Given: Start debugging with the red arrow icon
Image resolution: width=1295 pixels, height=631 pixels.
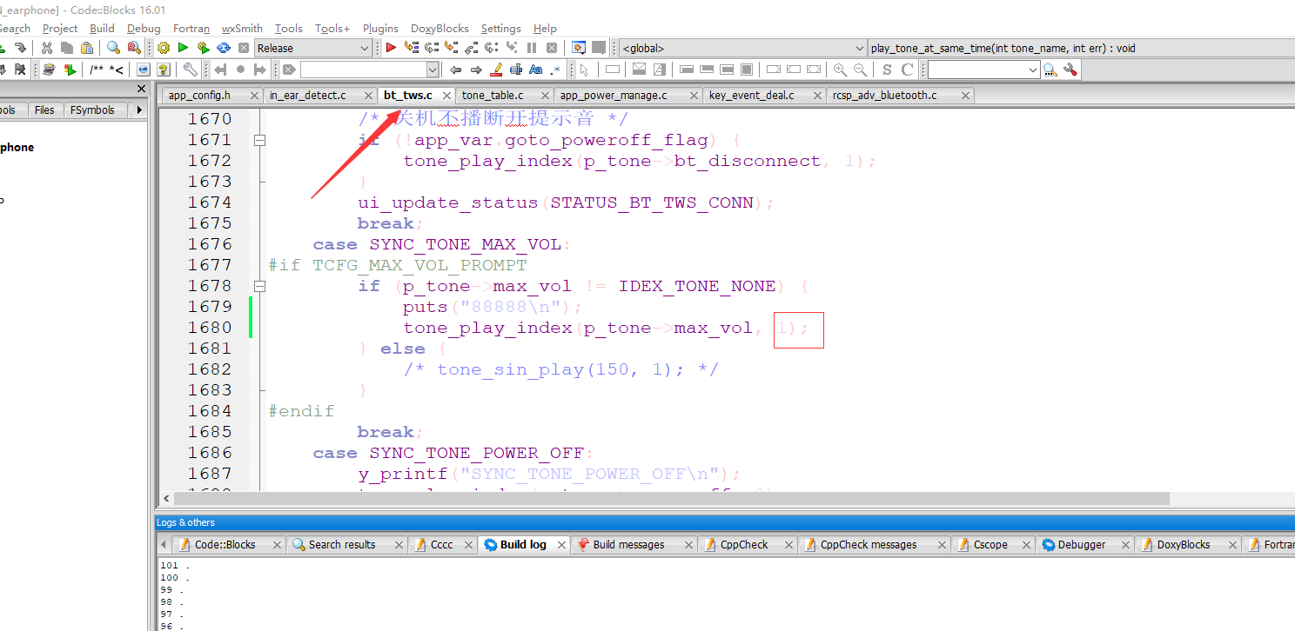Looking at the screenshot, I should (392, 48).
